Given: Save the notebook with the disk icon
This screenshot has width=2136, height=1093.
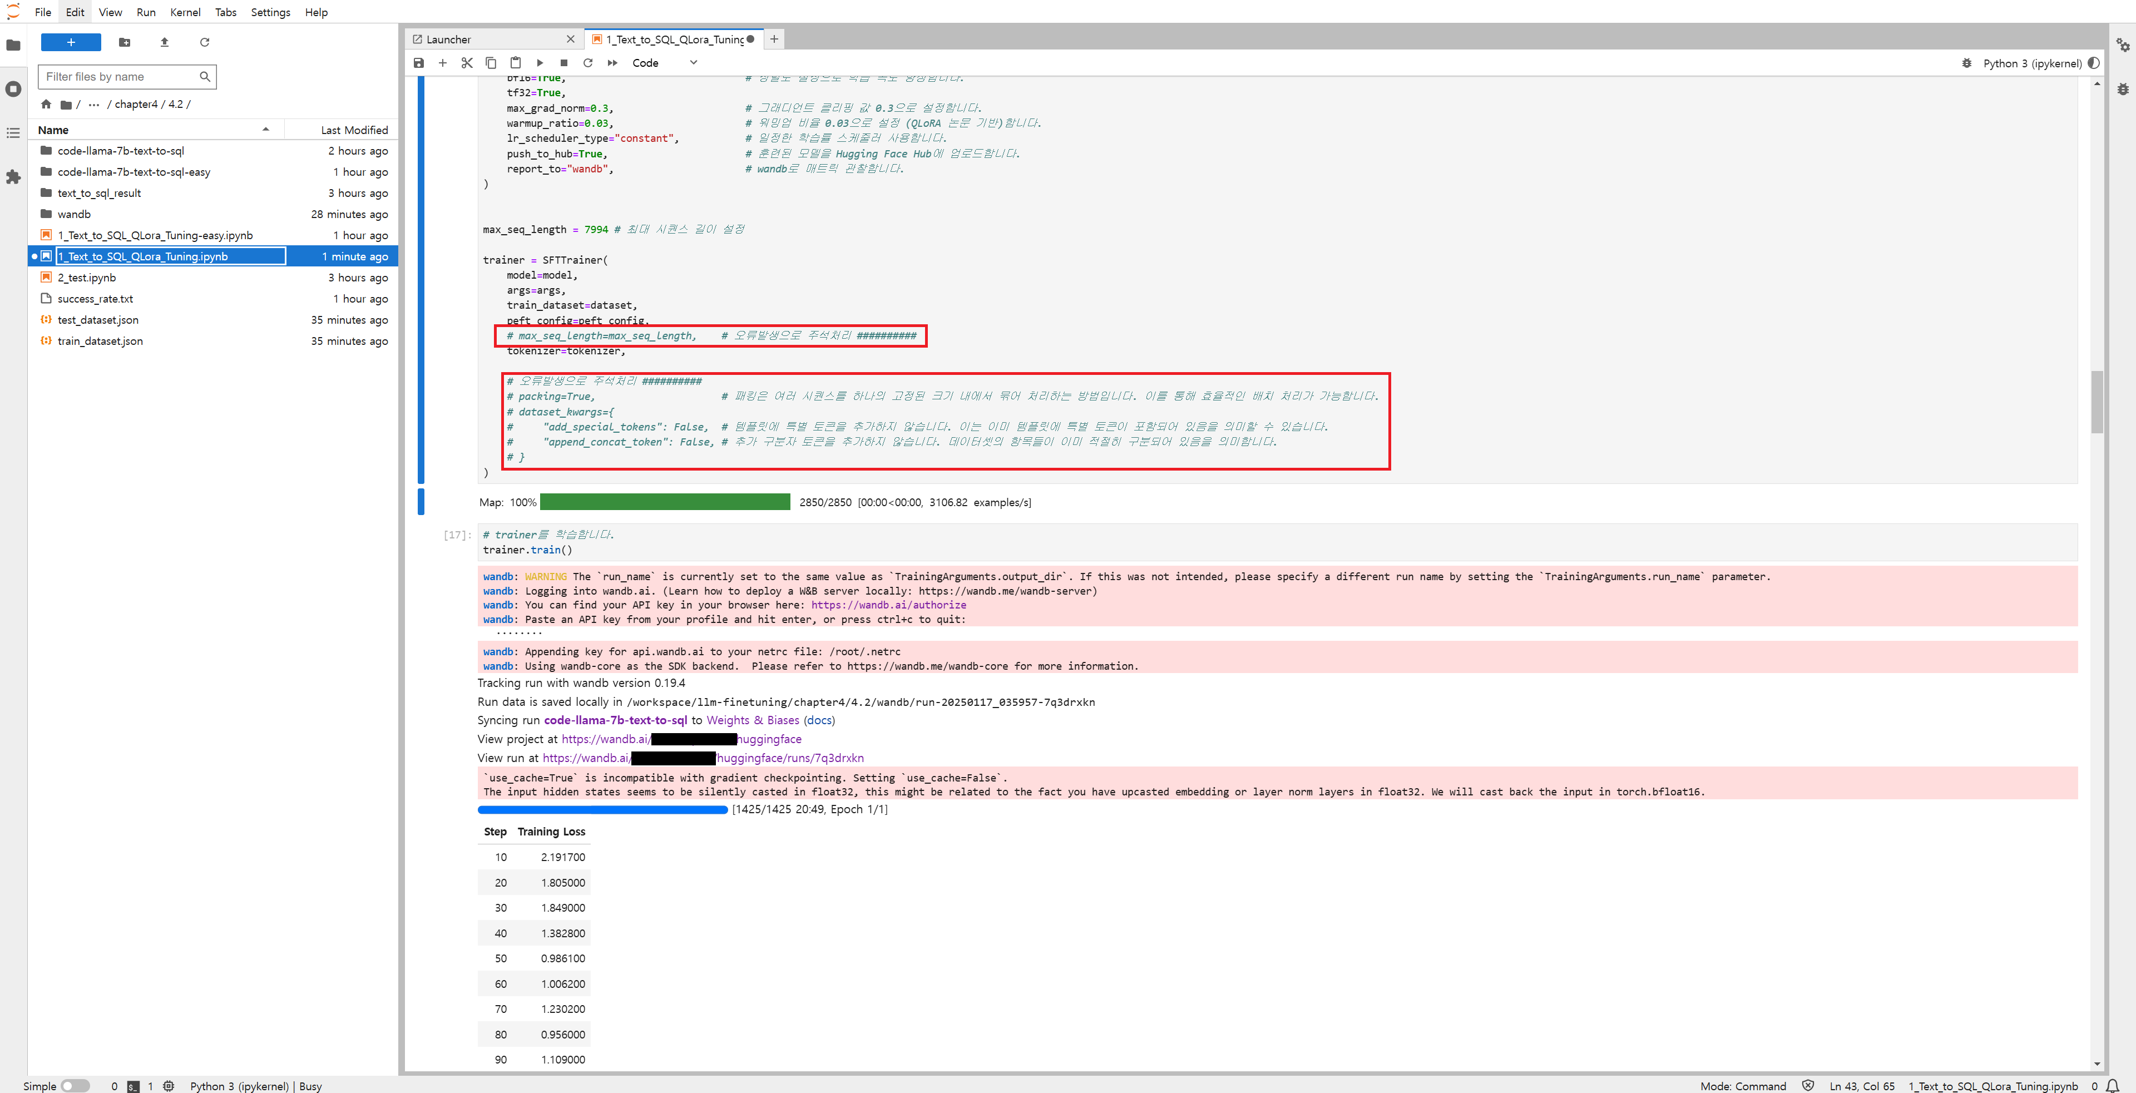Looking at the screenshot, I should [x=419, y=63].
